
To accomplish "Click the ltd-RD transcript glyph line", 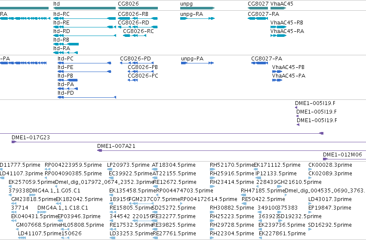I will [85, 36].
